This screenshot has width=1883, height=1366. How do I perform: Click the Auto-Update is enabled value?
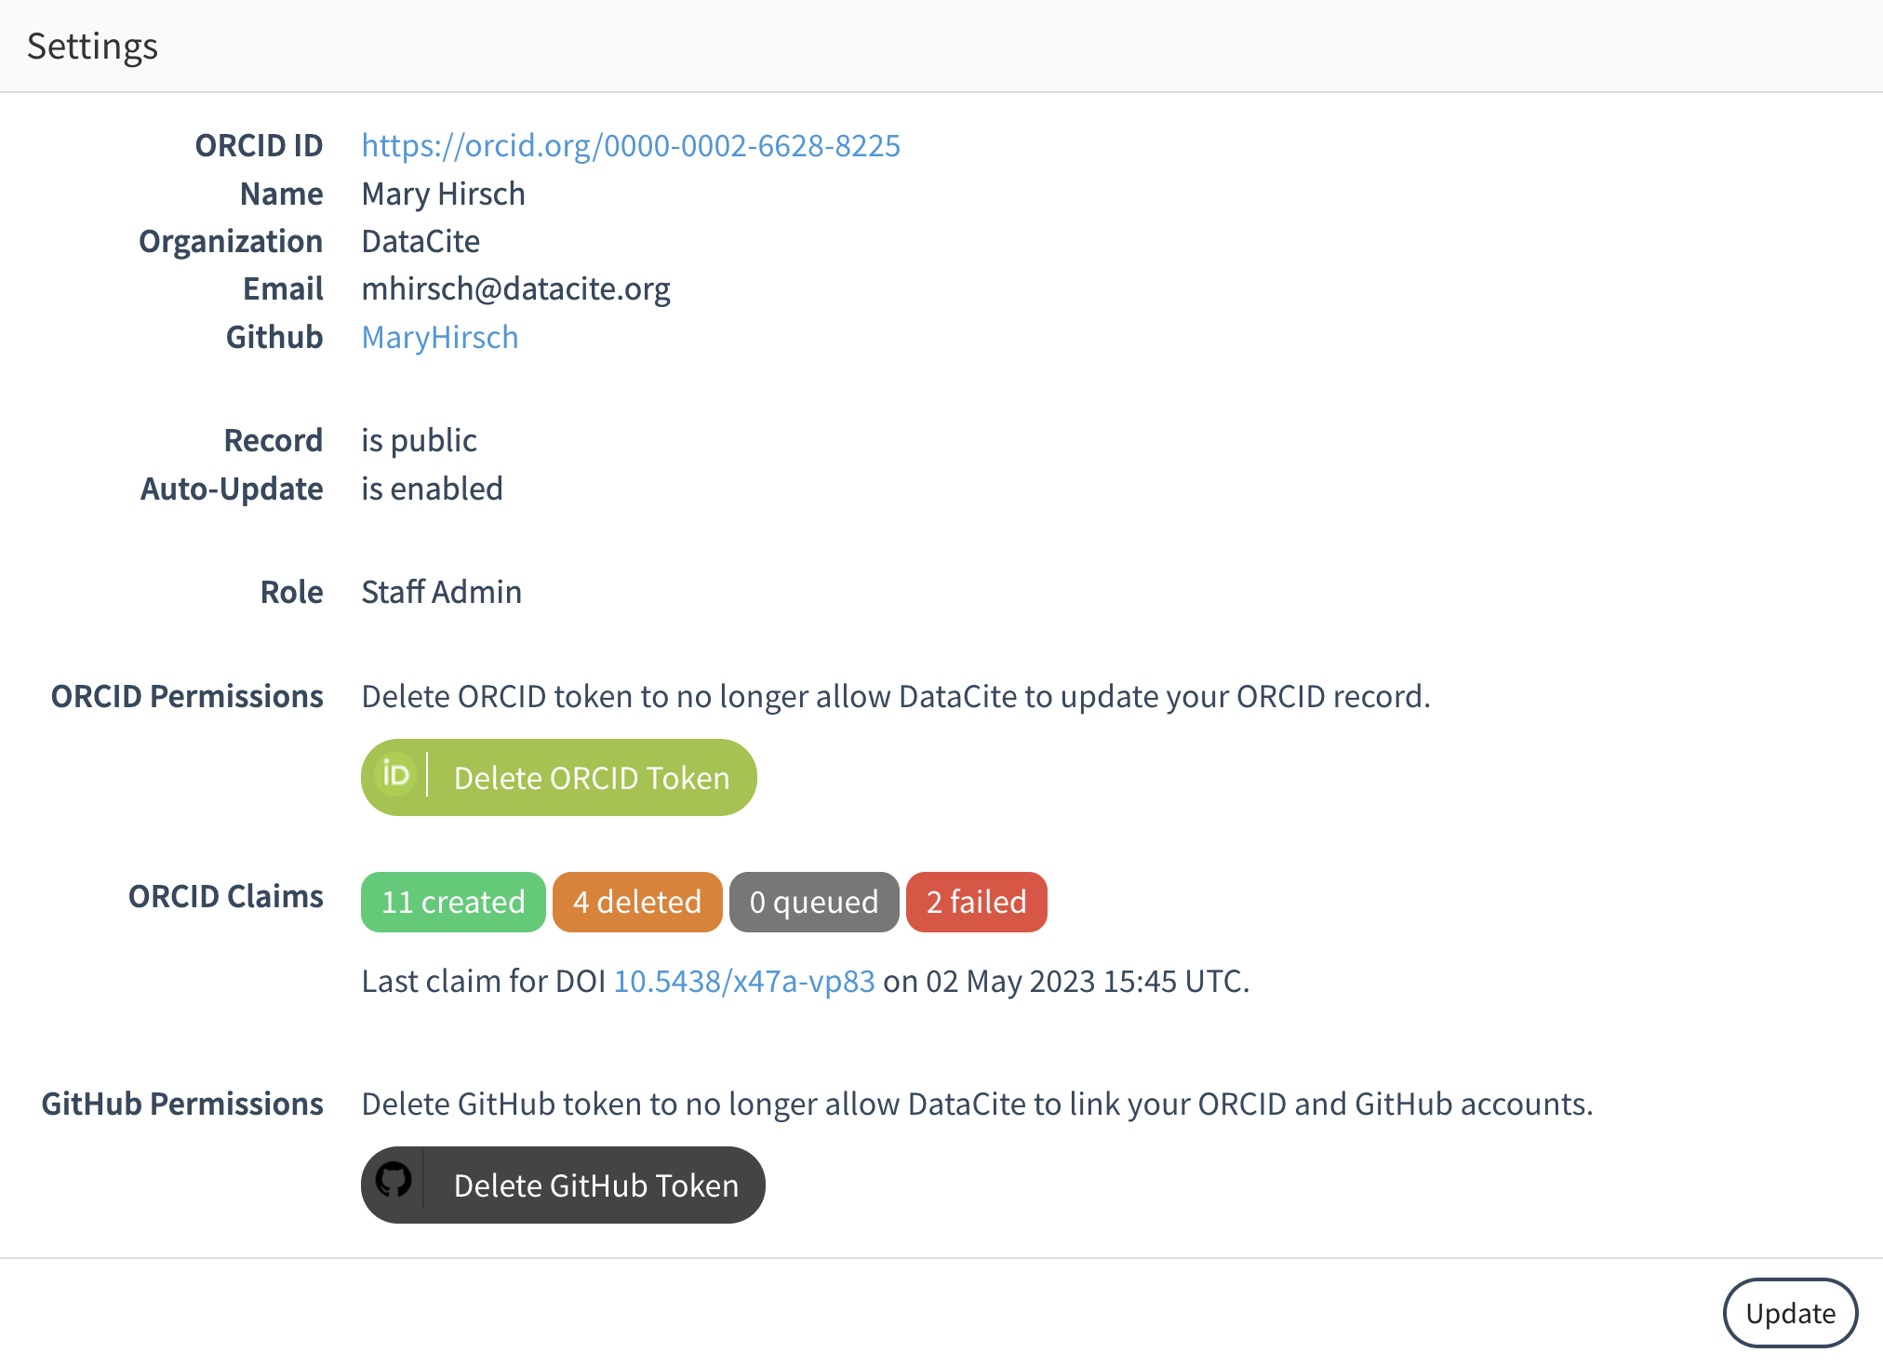[432, 489]
